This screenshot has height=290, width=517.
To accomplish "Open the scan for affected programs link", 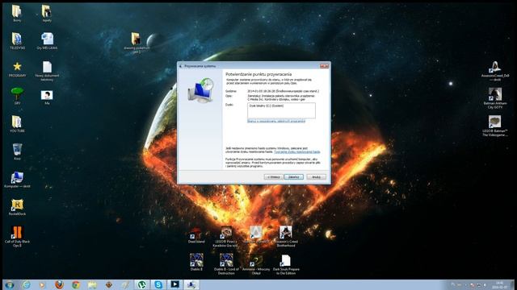I will pyautogui.click(x=276, y=121).
